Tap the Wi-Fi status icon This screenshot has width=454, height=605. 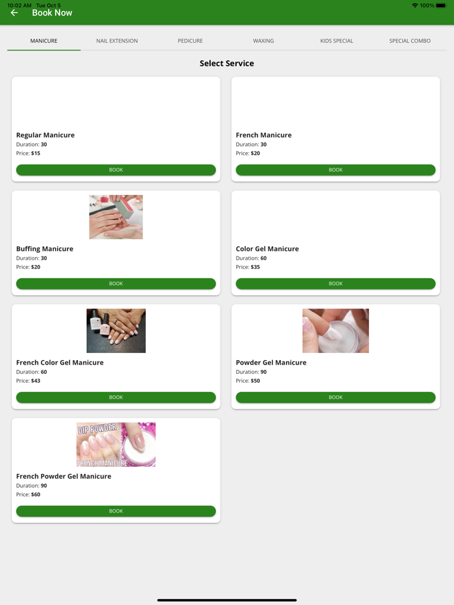pyautogui.click(x=415, y=5)
